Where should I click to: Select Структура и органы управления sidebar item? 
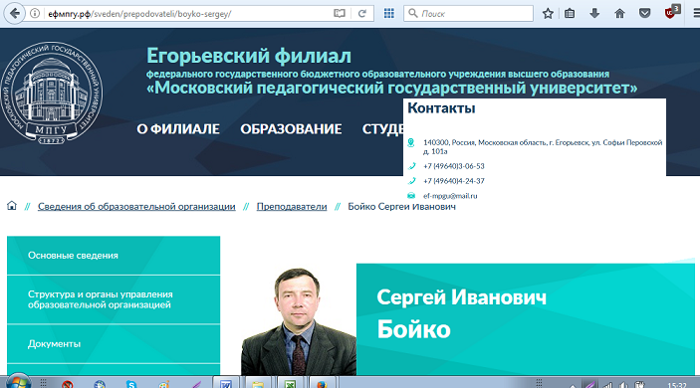click(x=114, y=299)
